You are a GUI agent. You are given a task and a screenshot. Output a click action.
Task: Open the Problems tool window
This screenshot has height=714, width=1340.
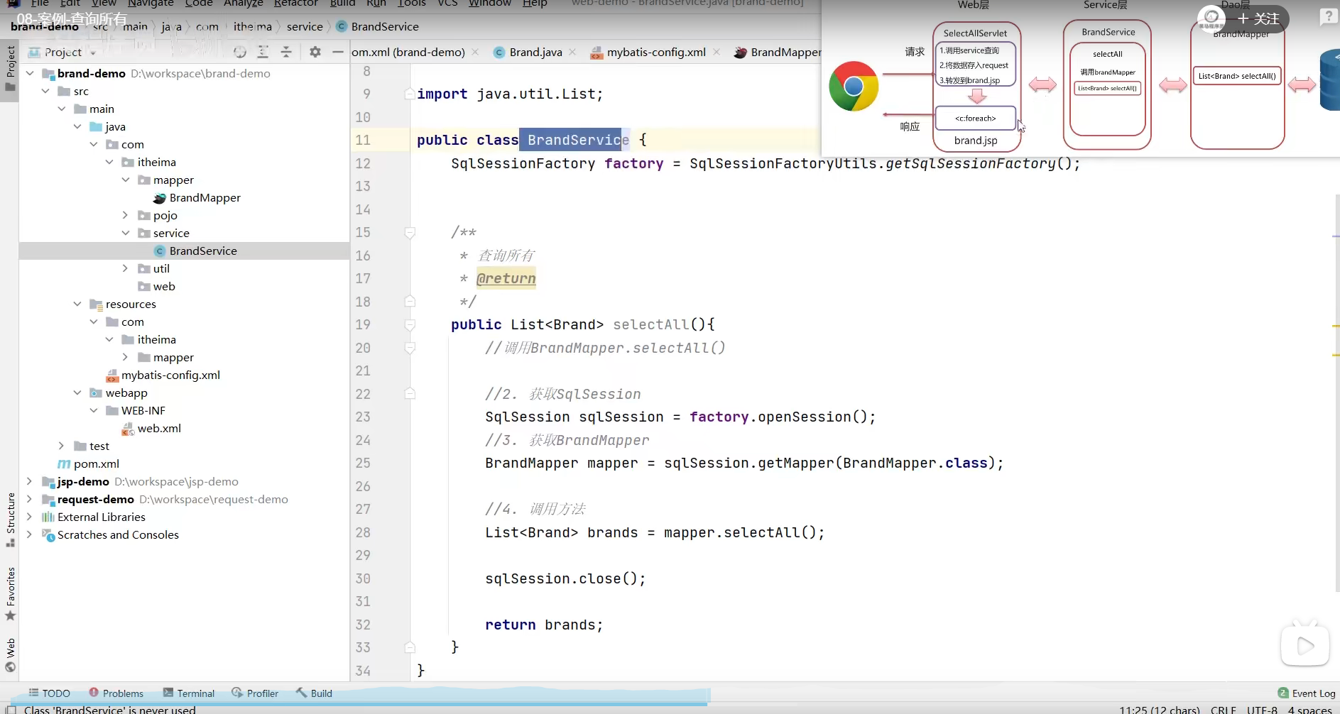[x=116, y=693]
